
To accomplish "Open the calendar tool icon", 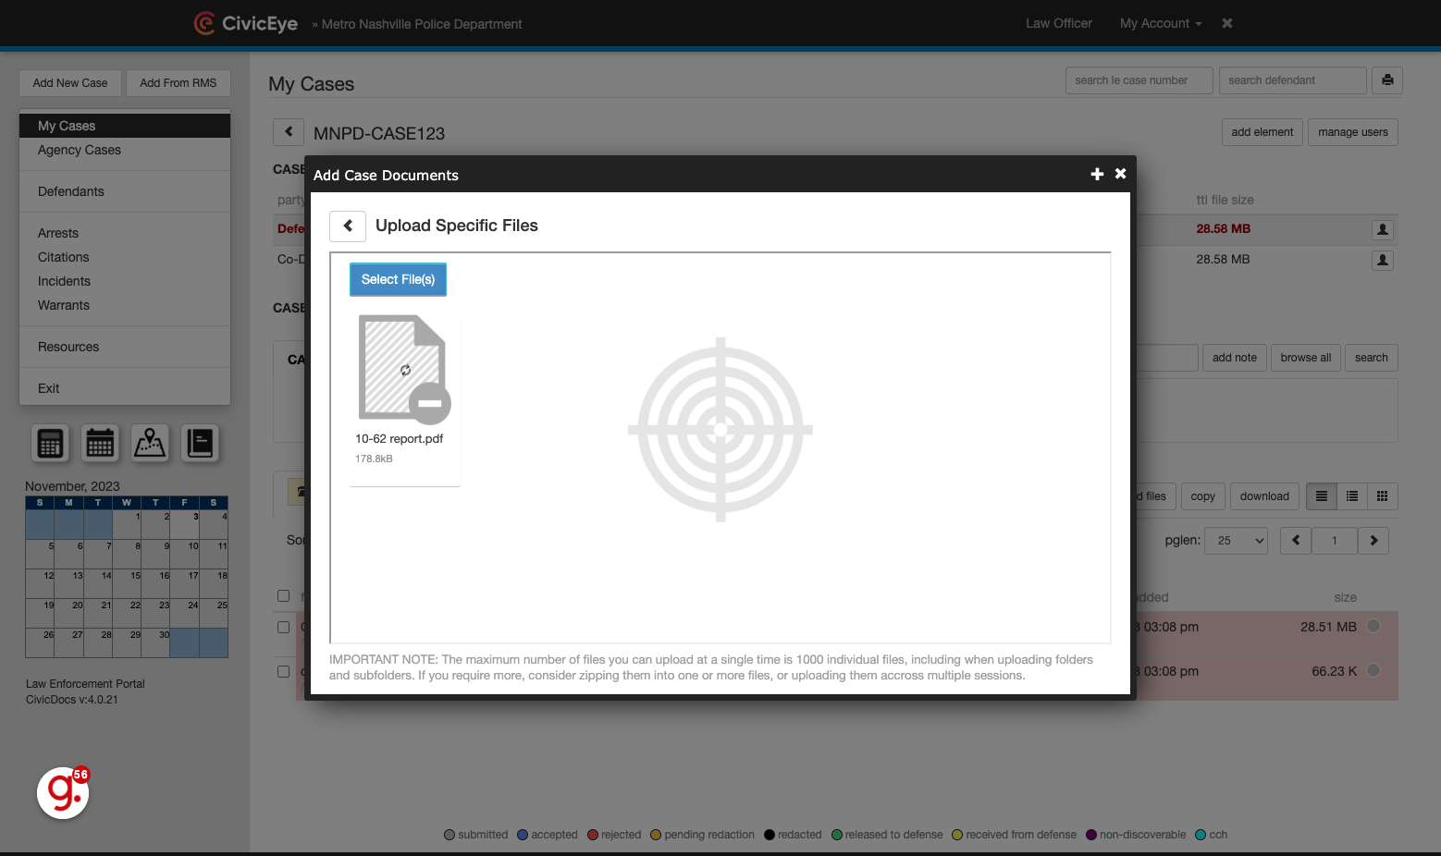I will [x=100, y=444].
